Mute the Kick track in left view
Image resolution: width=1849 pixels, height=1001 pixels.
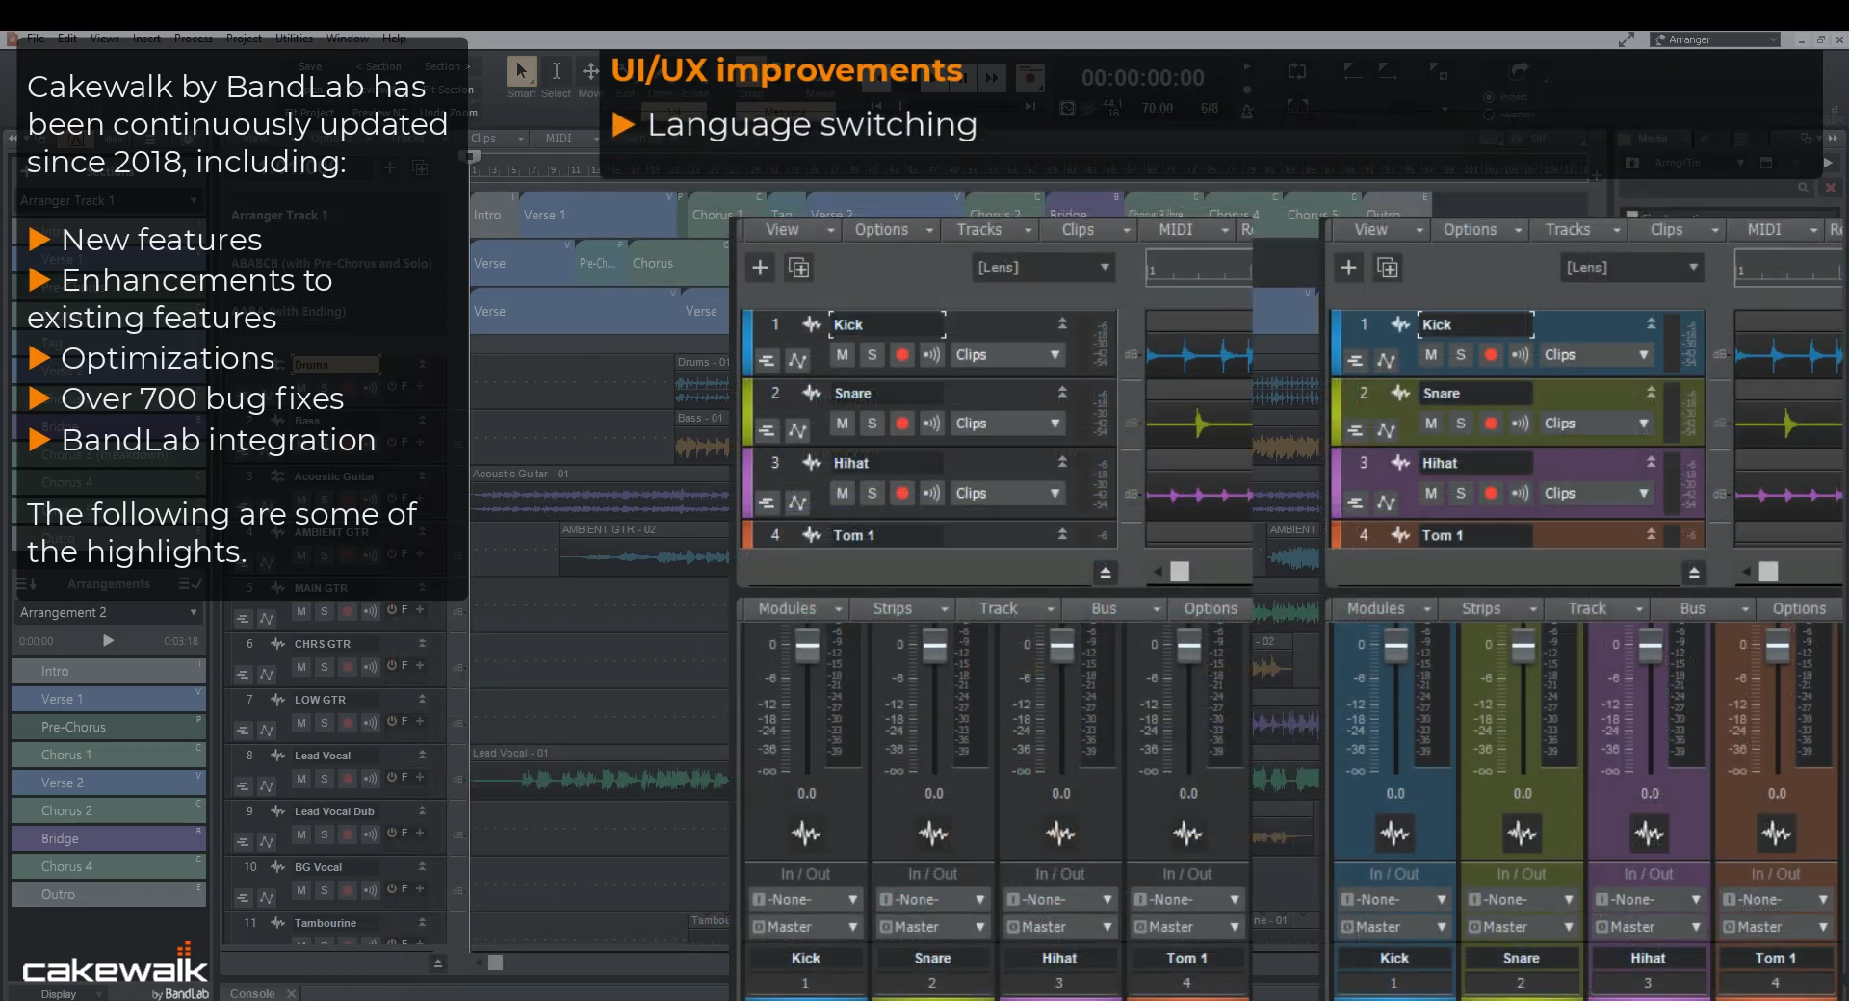click(843, 354)
